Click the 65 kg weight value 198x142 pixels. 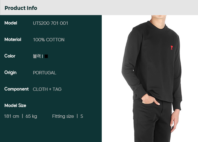(x=31, y=116)
